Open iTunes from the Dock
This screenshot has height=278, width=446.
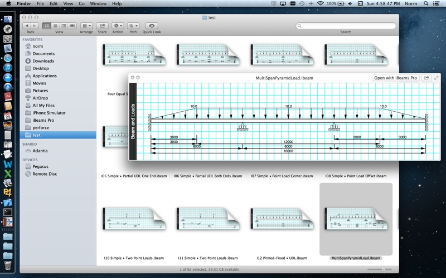(x=8, y=67)
